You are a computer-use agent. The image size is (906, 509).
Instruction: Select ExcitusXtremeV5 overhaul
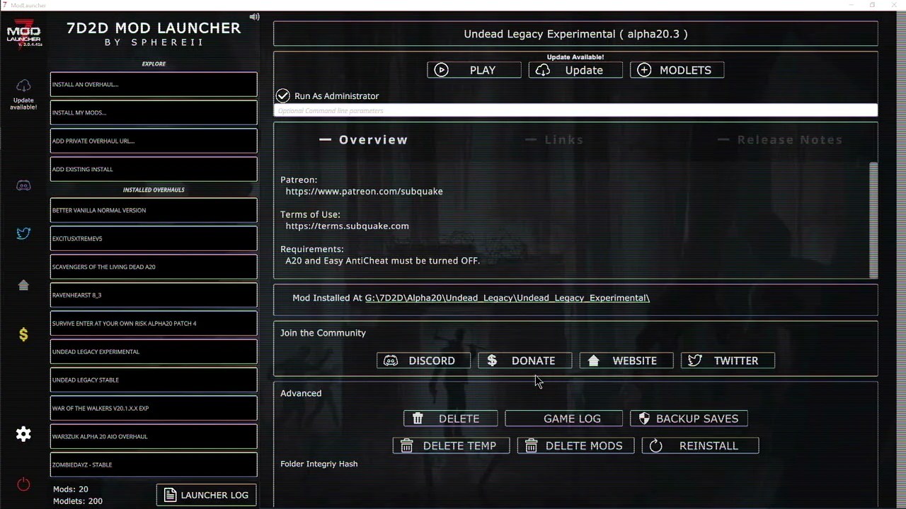click(x=154, y=238)
